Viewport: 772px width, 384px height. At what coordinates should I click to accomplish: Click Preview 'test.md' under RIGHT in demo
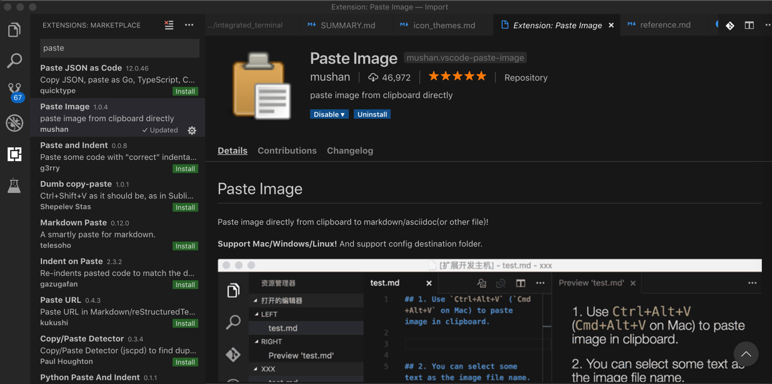(301, 355)
